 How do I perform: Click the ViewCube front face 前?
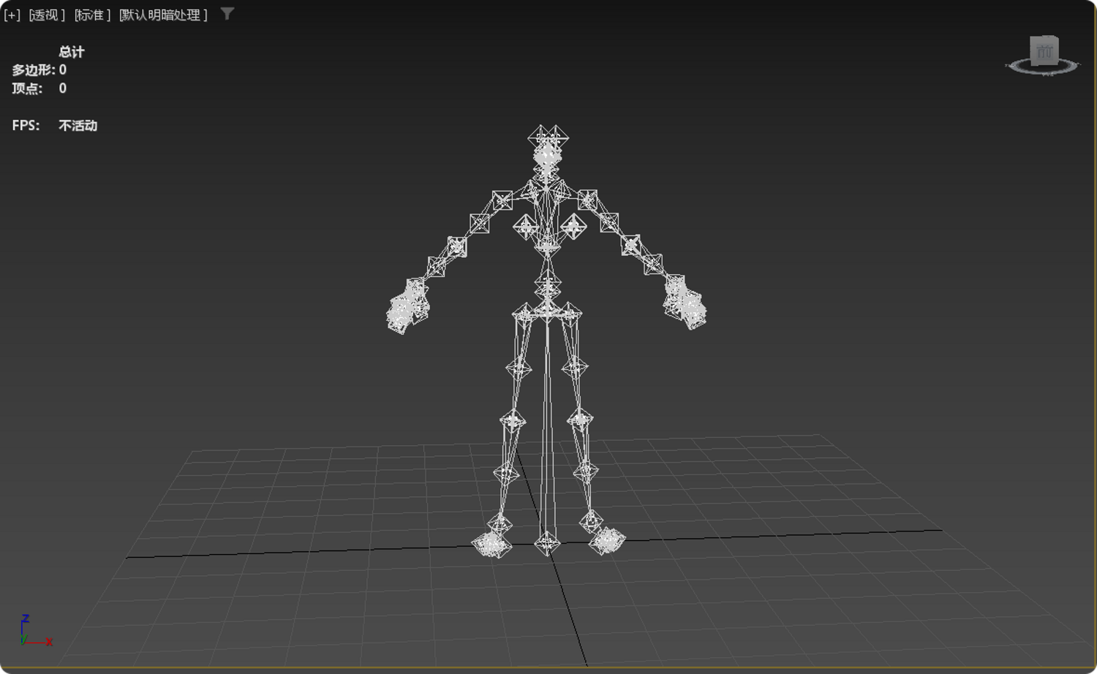[1044, 50]
